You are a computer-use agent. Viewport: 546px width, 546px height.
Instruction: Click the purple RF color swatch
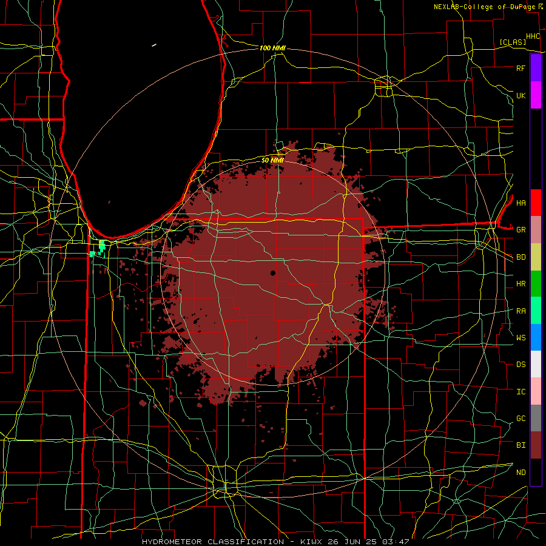536,68
